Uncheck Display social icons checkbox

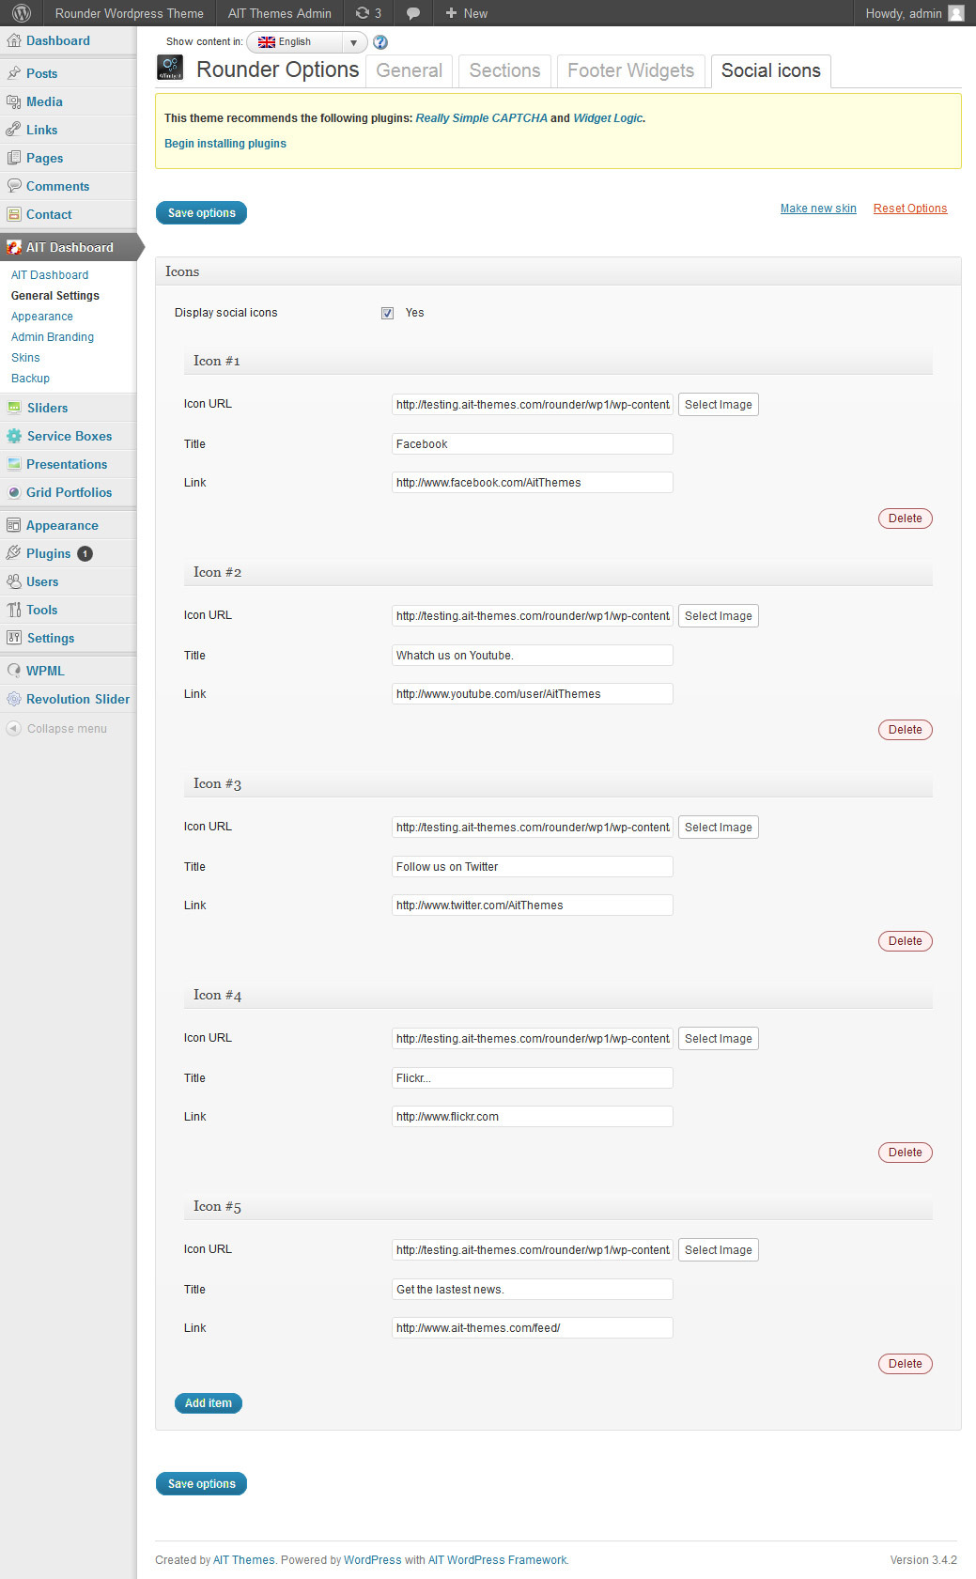point(387,313)
